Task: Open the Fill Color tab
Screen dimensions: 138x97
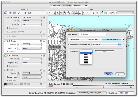Action: [75, 40]
